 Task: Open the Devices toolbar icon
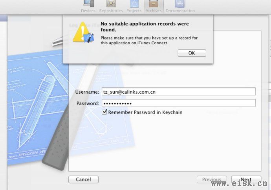point(88,4)
